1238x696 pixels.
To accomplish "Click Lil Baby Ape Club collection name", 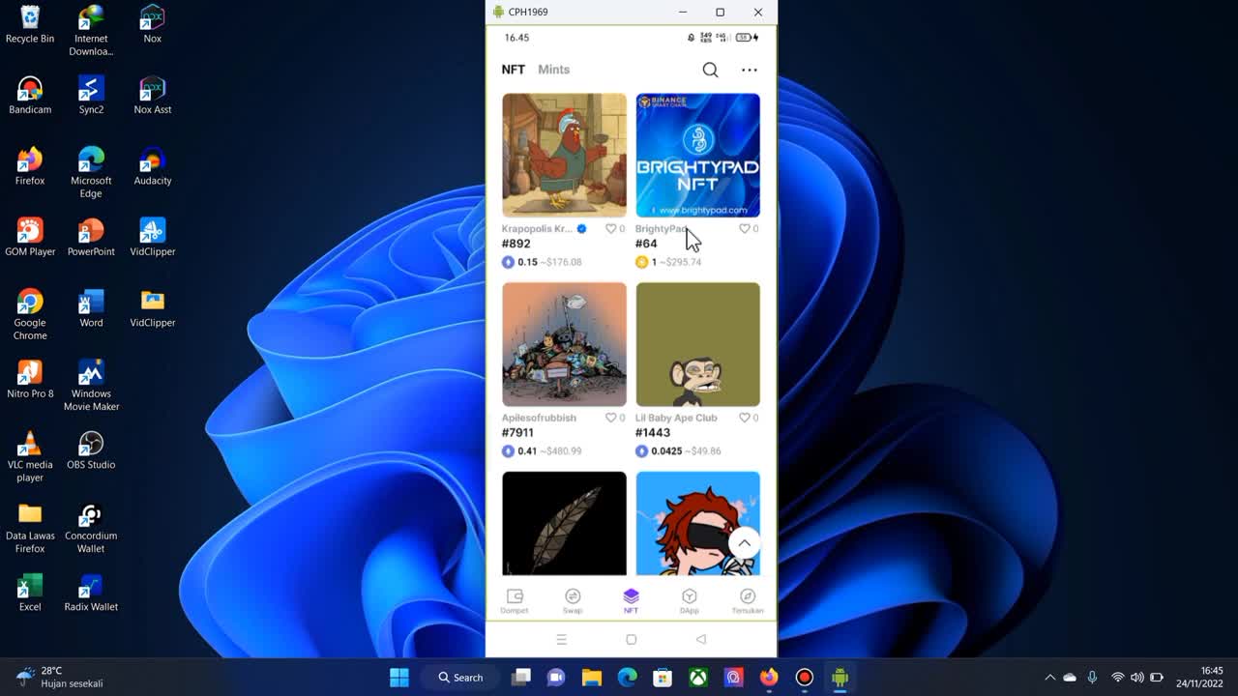I will coord(676,418).
